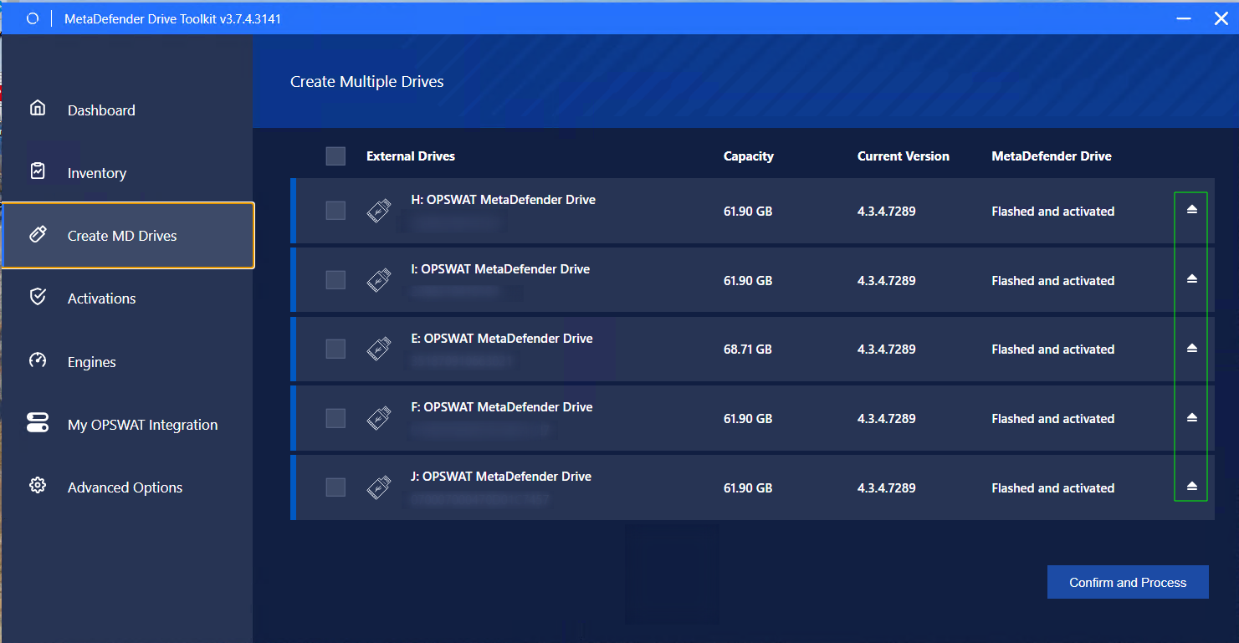Click version 4.3.4.7289 in I: drive row

click(887, 281)
